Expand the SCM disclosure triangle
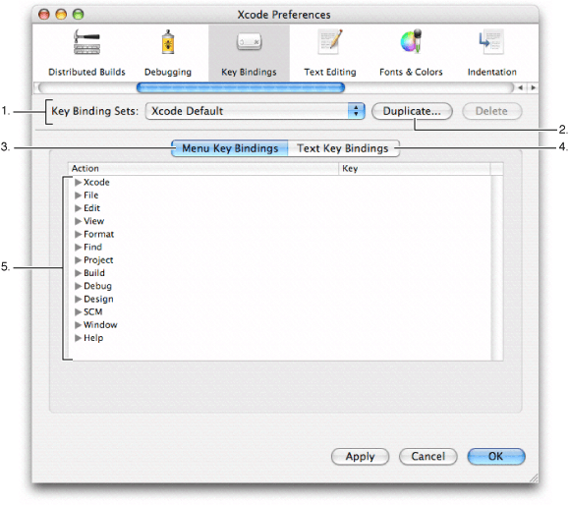Screen dimensions: 569x505 click(78, 312)
